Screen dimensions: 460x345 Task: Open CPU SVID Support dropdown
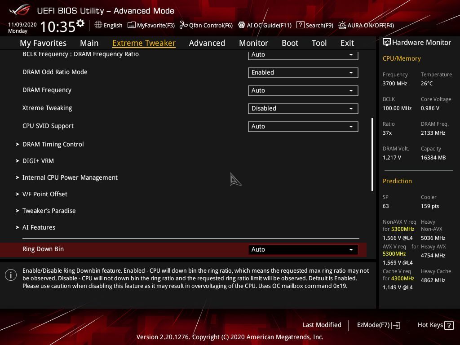point(303,126)
